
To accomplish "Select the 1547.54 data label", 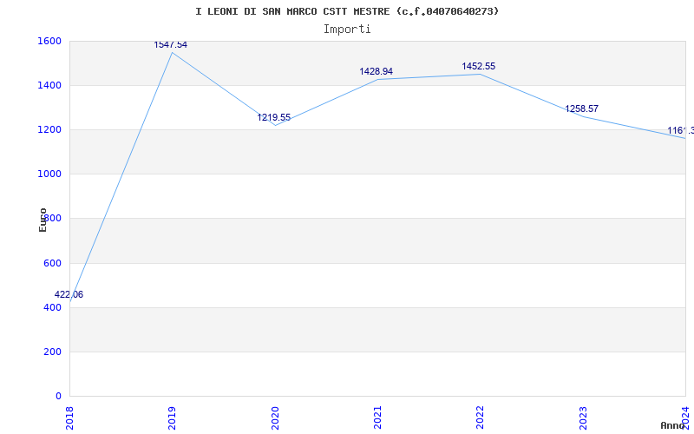I will click(170, 45).
